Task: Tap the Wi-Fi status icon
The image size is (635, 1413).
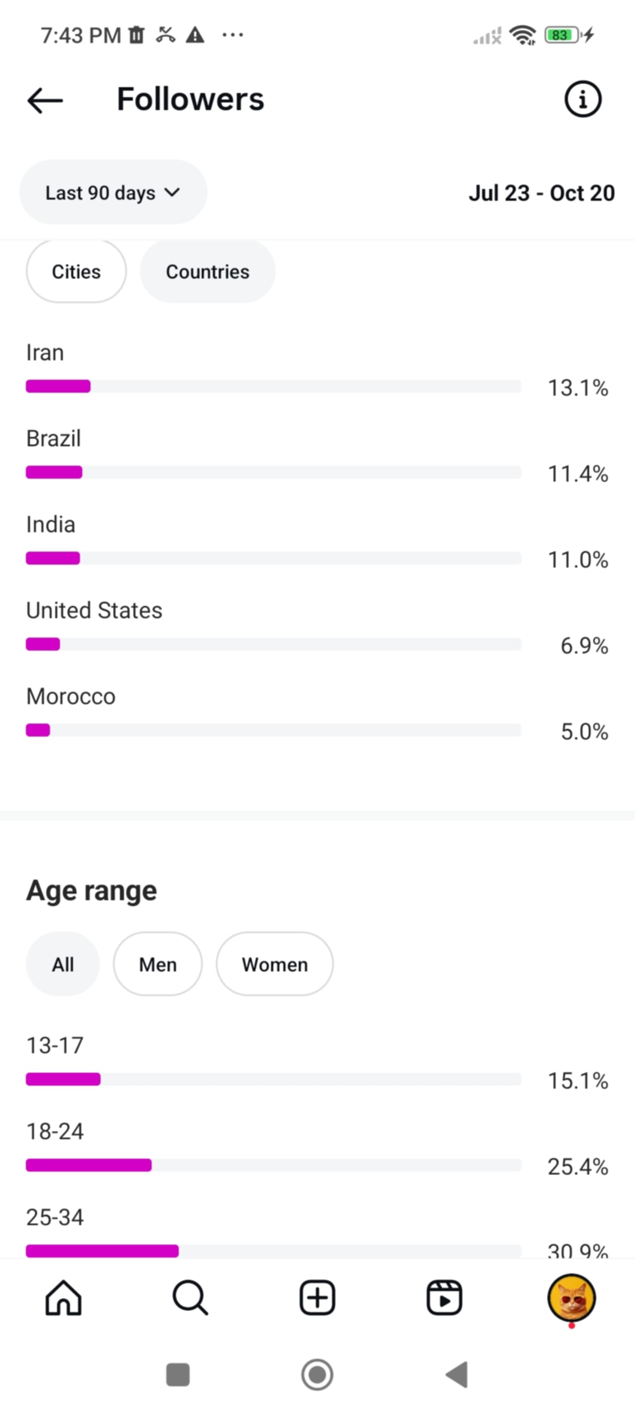Action: [522, 35]
